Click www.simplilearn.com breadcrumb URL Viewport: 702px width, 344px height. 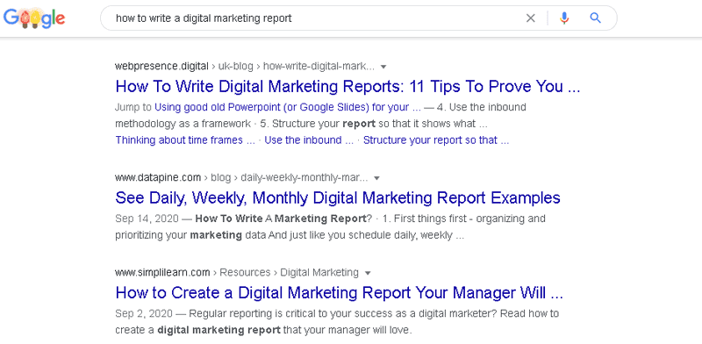162,272
